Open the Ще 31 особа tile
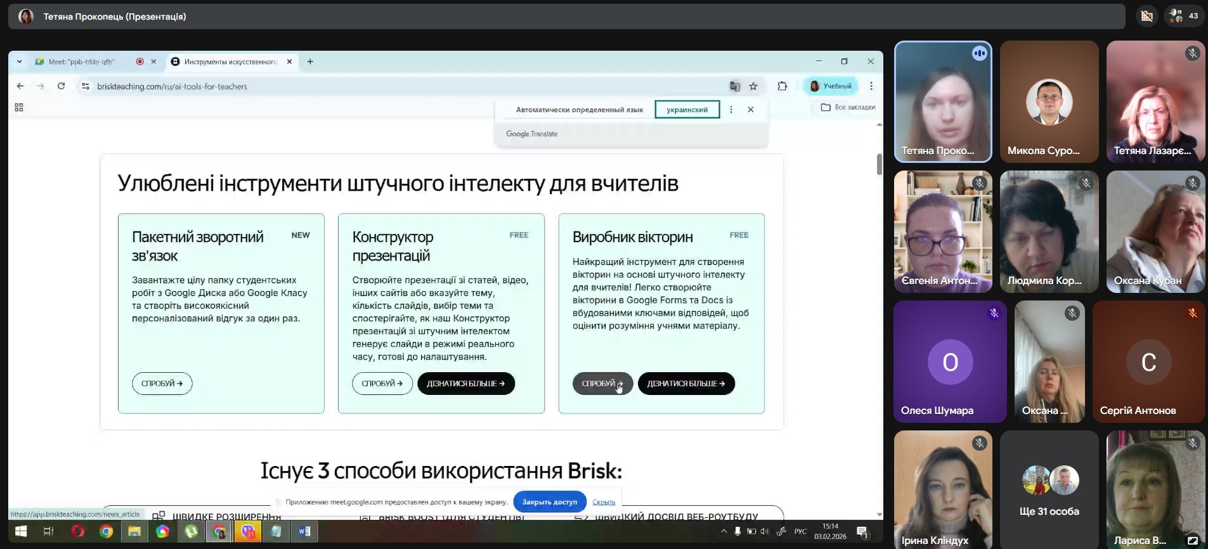Screen dimensions: 1208x549 pos(1049,489)
